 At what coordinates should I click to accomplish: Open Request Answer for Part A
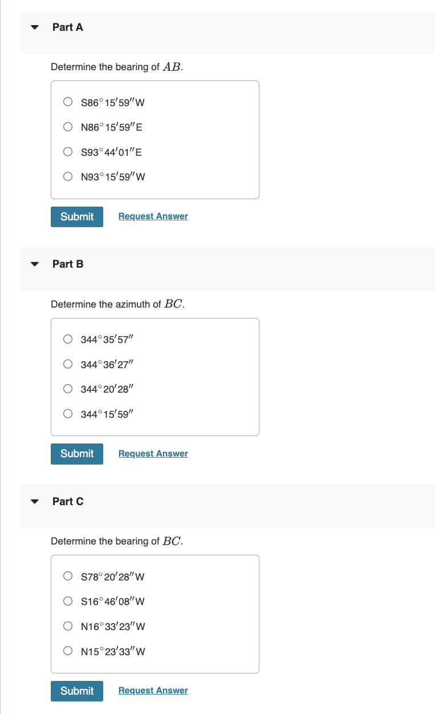click(x=153, y=216)
